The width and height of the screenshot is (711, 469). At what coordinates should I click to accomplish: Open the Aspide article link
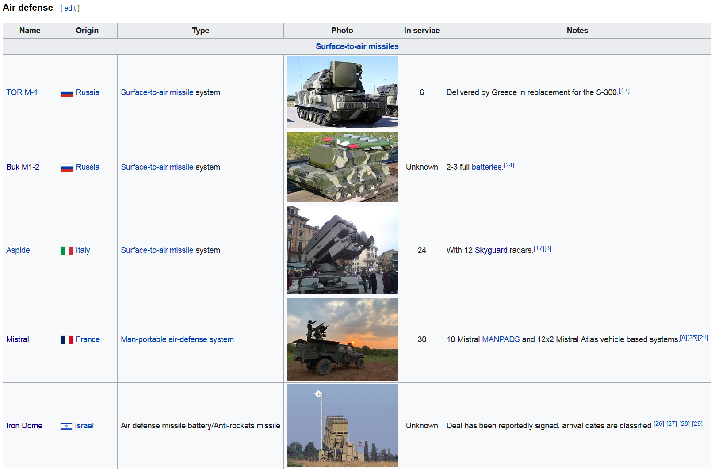(18, 250)
